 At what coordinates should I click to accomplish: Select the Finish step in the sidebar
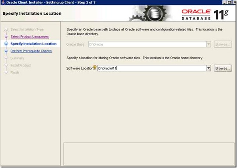(x=15, y=72)
